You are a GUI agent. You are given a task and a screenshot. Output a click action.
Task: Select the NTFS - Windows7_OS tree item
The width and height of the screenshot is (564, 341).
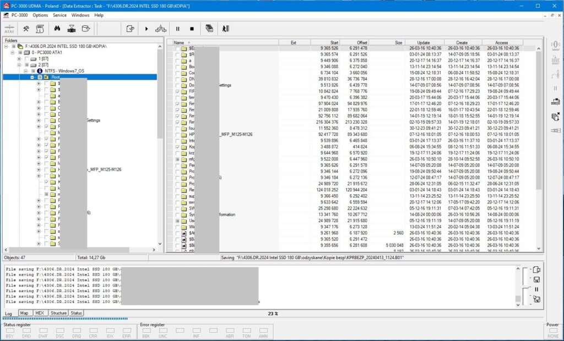pos(64,71)
